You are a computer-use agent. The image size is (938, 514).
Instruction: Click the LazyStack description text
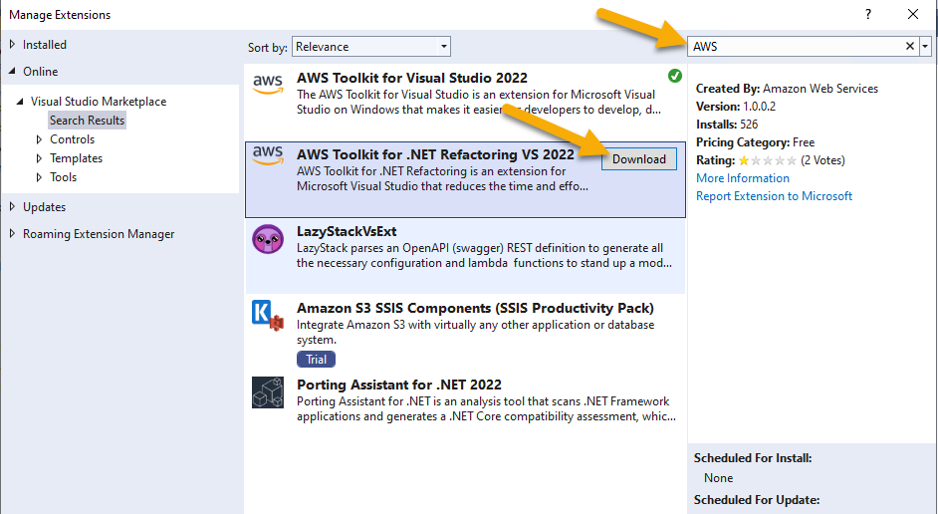484,255
